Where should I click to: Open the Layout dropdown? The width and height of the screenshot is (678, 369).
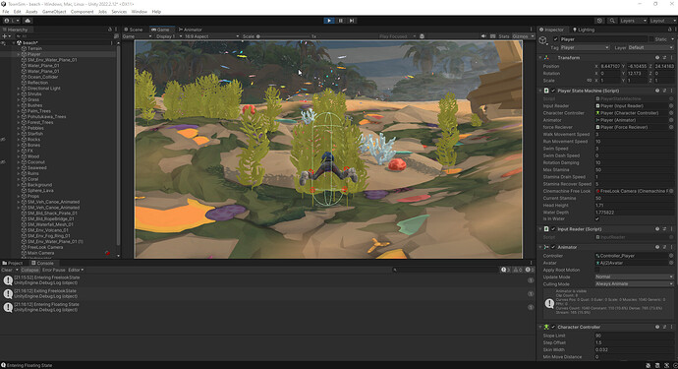(x=662, y=21)
